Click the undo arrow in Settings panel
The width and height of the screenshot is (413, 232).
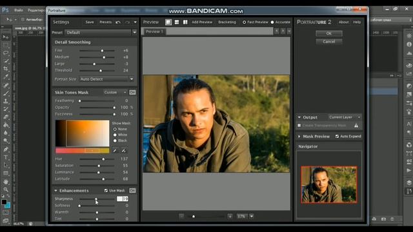pyautogui.click(x=118, y=22)
